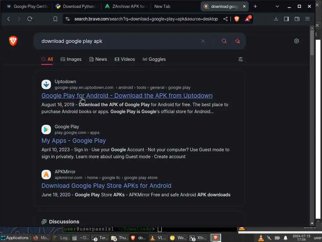
Task: Open the Applications menu in taskbar
Action: coord(16,238)
